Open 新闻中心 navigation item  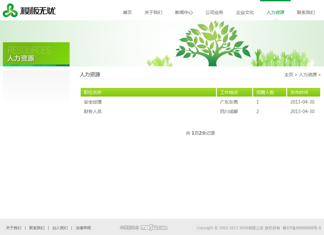click(184, 12)
